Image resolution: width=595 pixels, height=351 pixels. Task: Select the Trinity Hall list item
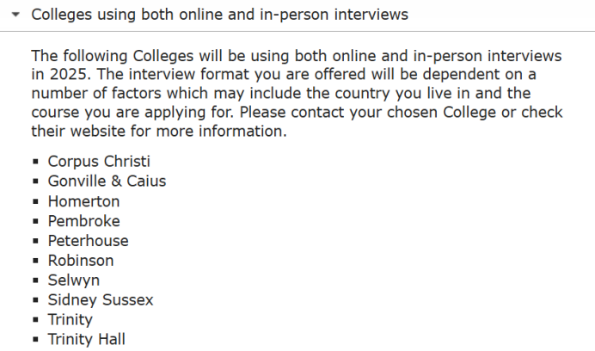tap(86, 340)
